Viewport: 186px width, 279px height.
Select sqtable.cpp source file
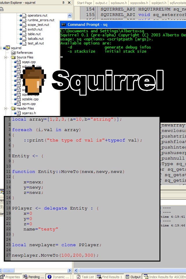coord(30,99)
